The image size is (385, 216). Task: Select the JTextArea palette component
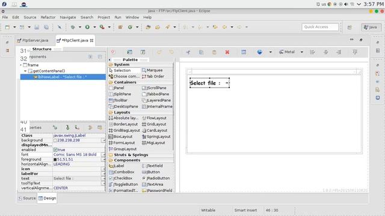[152, 184]
